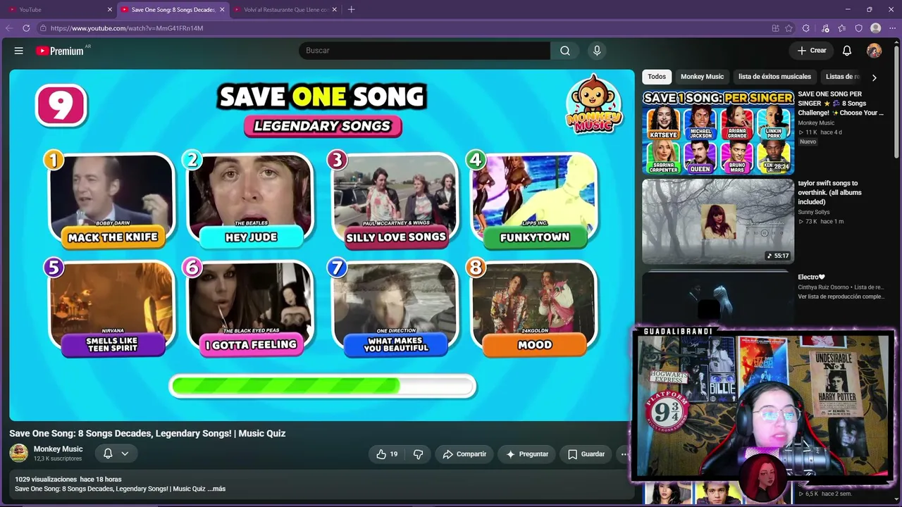Go back using the browser back arrow
Viewport: 902px width, 507px height.
[x=9, y=28]
